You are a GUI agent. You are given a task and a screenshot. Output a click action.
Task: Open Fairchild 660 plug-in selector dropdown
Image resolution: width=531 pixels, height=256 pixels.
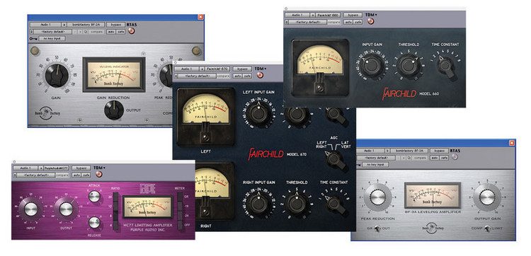point(329,15)
